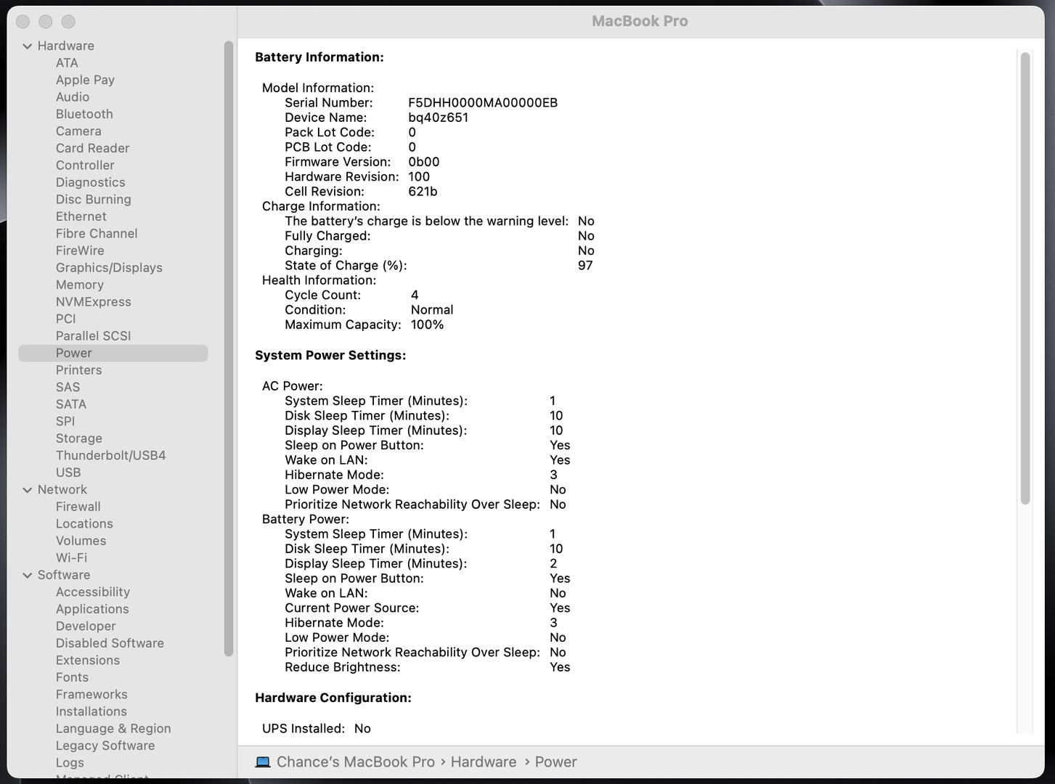Click the Battery Information heading
The height and width of the screenshot is (784, 1055).
319,57
